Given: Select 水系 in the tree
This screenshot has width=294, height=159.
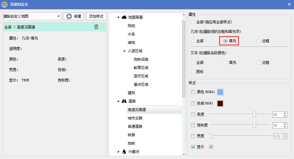Looking at the screenshot, I should (131, 34).
